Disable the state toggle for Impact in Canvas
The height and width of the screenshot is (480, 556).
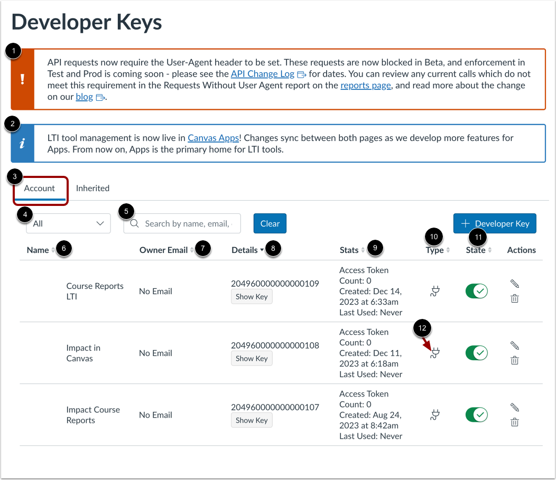(x=476, y=353)
